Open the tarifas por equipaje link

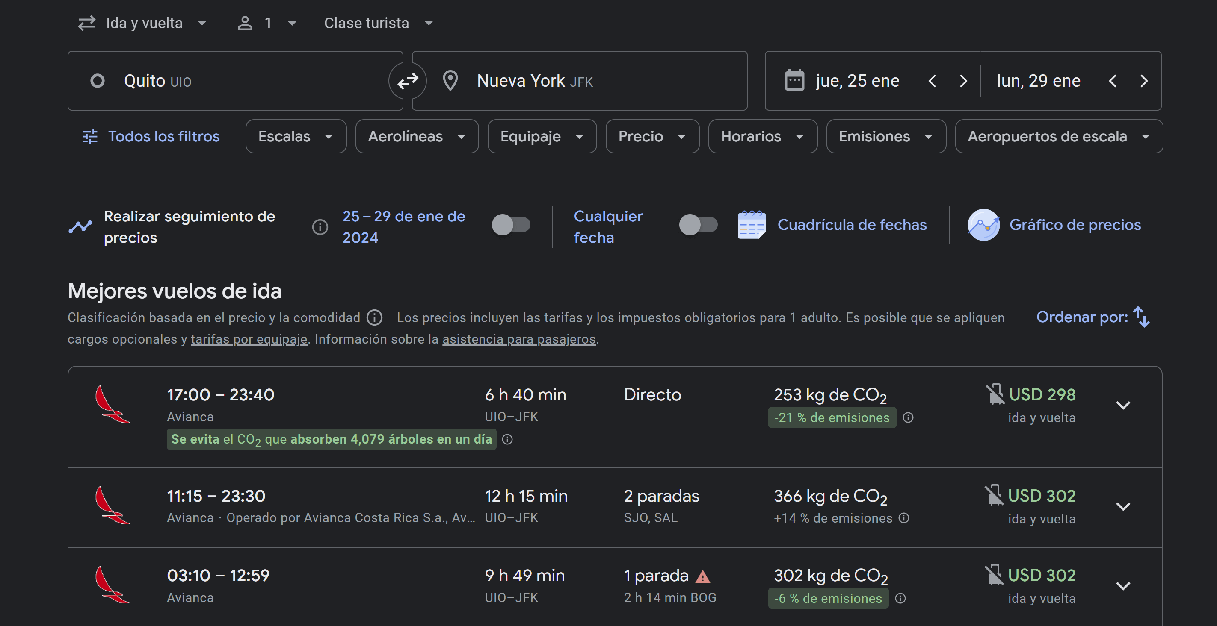click(x=249, y=339)
